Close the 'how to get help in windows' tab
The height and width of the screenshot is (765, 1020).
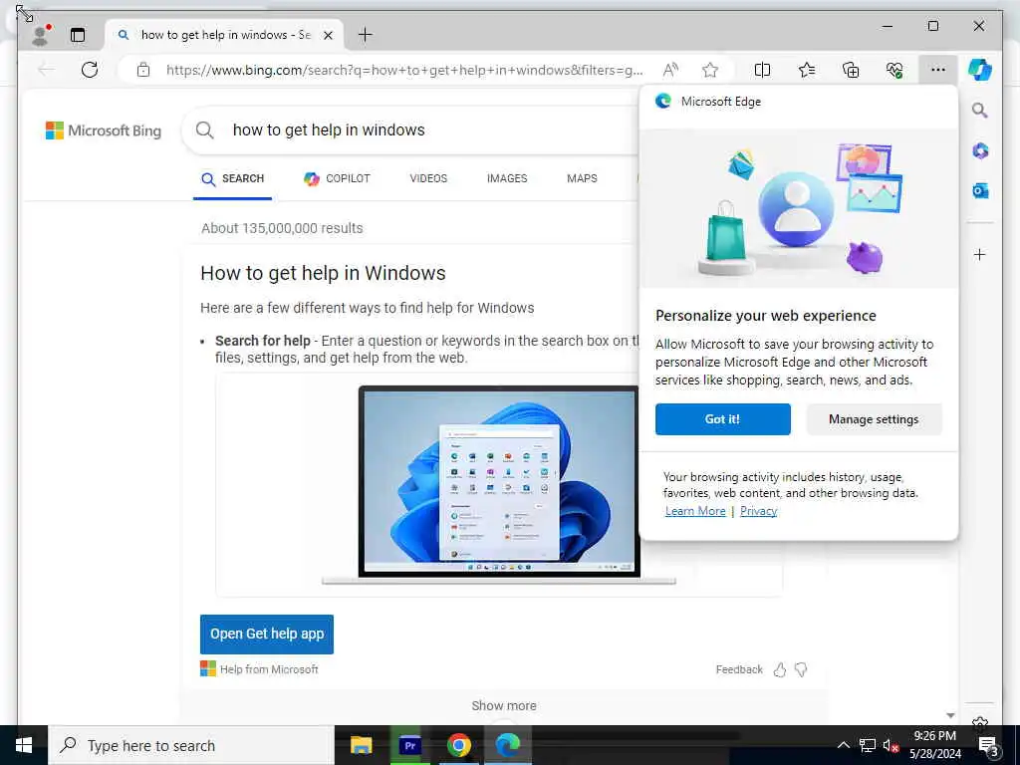[x=329, y=35]
